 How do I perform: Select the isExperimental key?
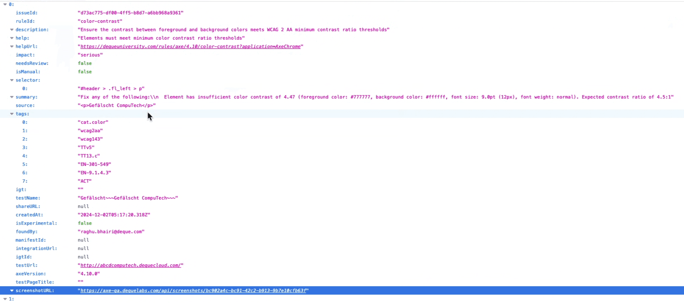coord(36,223)
